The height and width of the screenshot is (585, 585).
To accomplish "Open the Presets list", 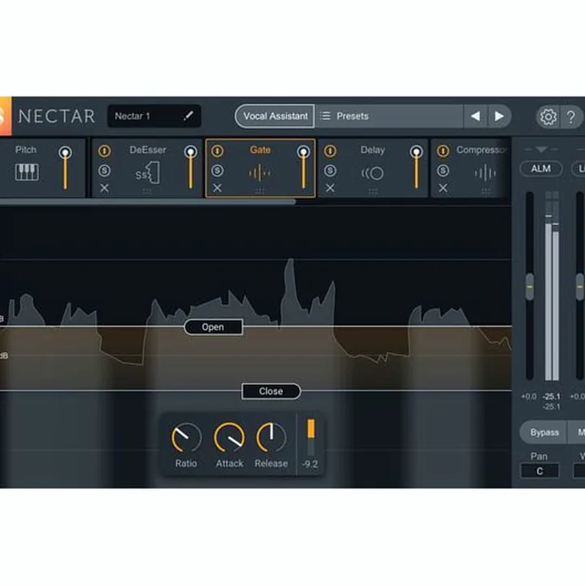I will (x=388, y=116).
